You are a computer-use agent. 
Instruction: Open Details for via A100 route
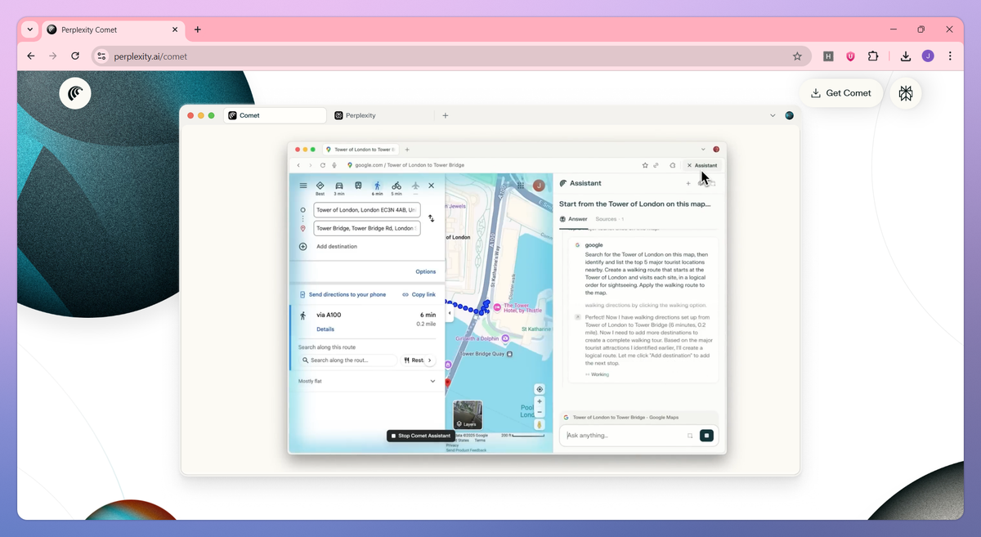pyautogui.click(x=325, y=329)
